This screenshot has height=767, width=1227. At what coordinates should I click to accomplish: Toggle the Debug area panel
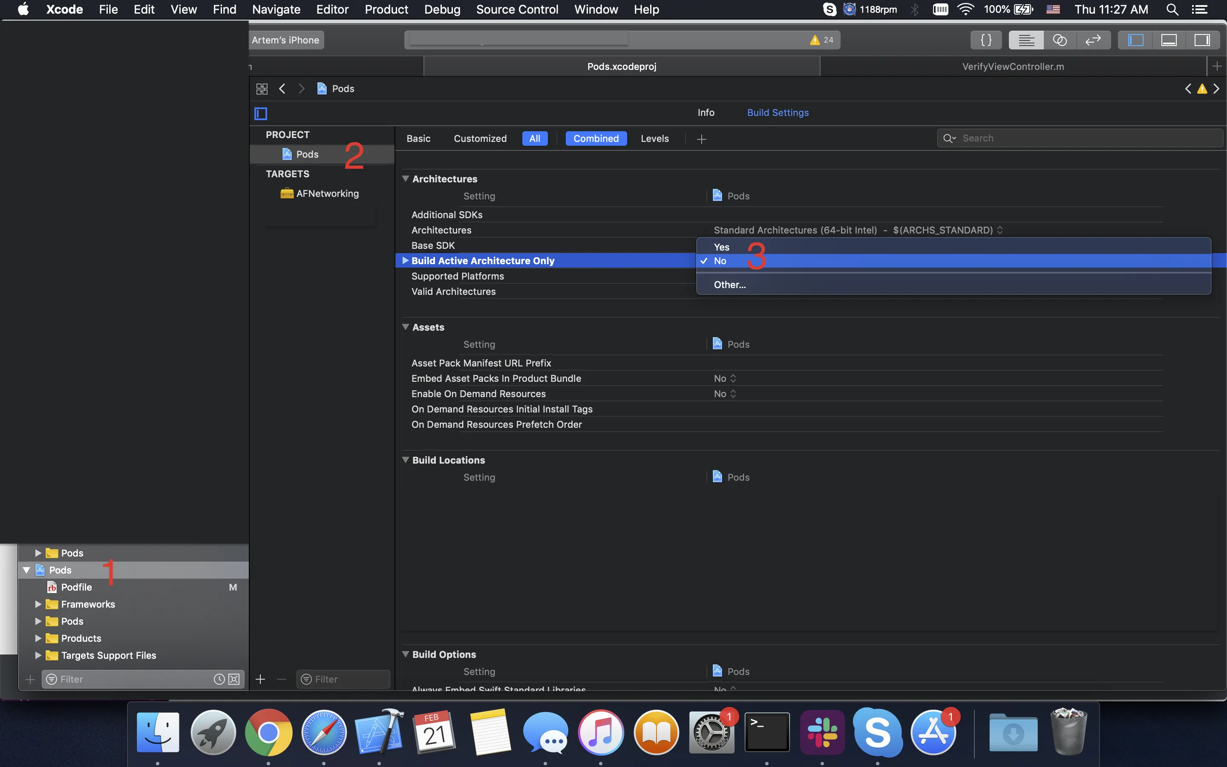point(1169,40)
